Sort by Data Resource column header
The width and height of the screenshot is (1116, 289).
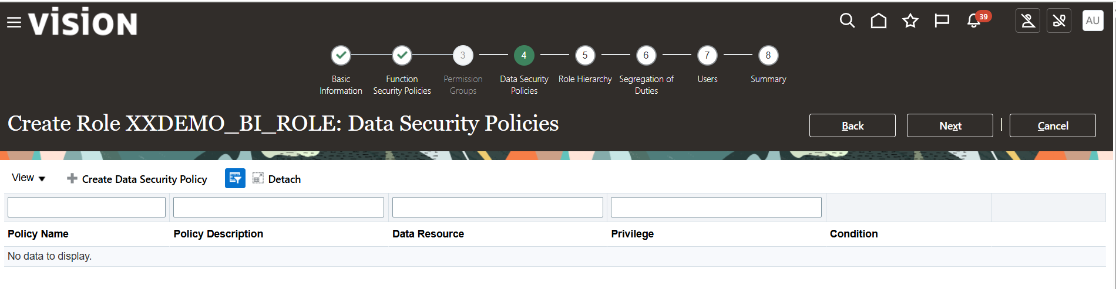[428, 234]
